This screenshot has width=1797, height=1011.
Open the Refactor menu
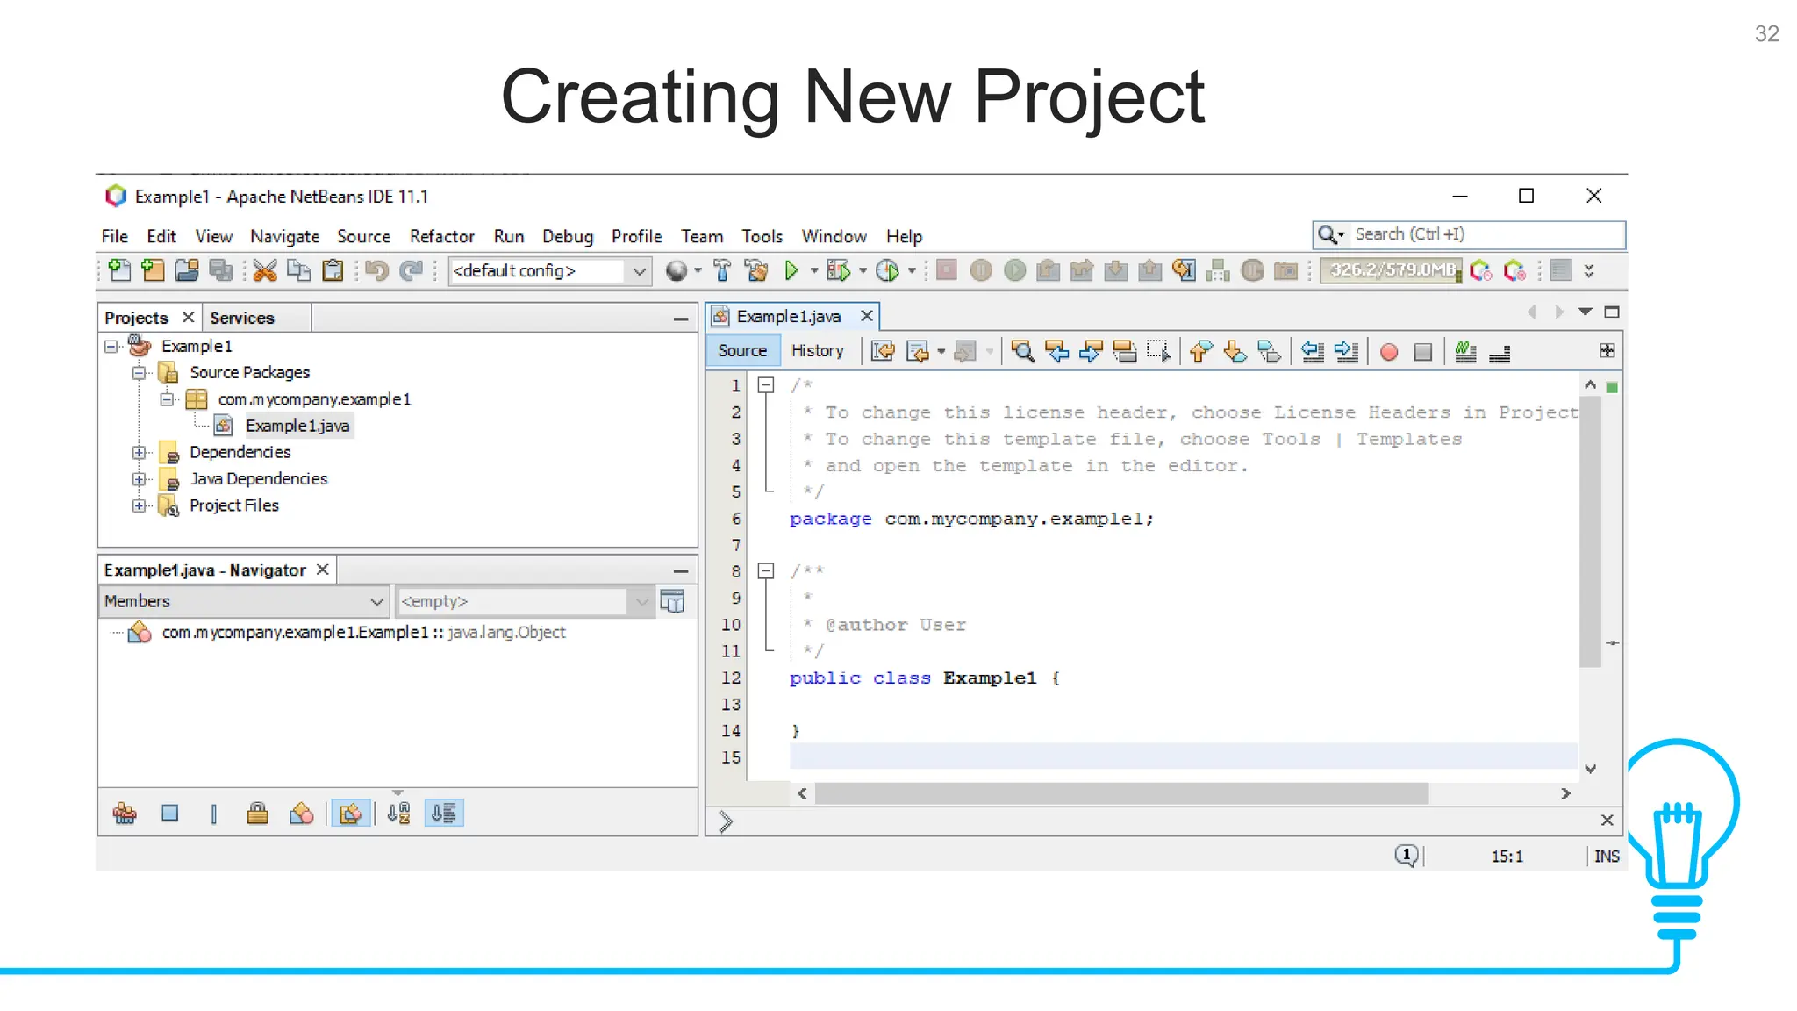(x=441, y=236)
